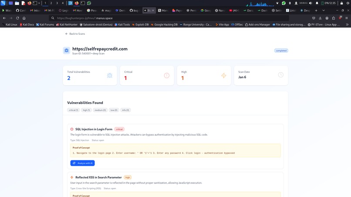Screen dimensions: 351x197
Task: Click the critical severity badge on SQL Injection
Action: [x=119, y=129]
